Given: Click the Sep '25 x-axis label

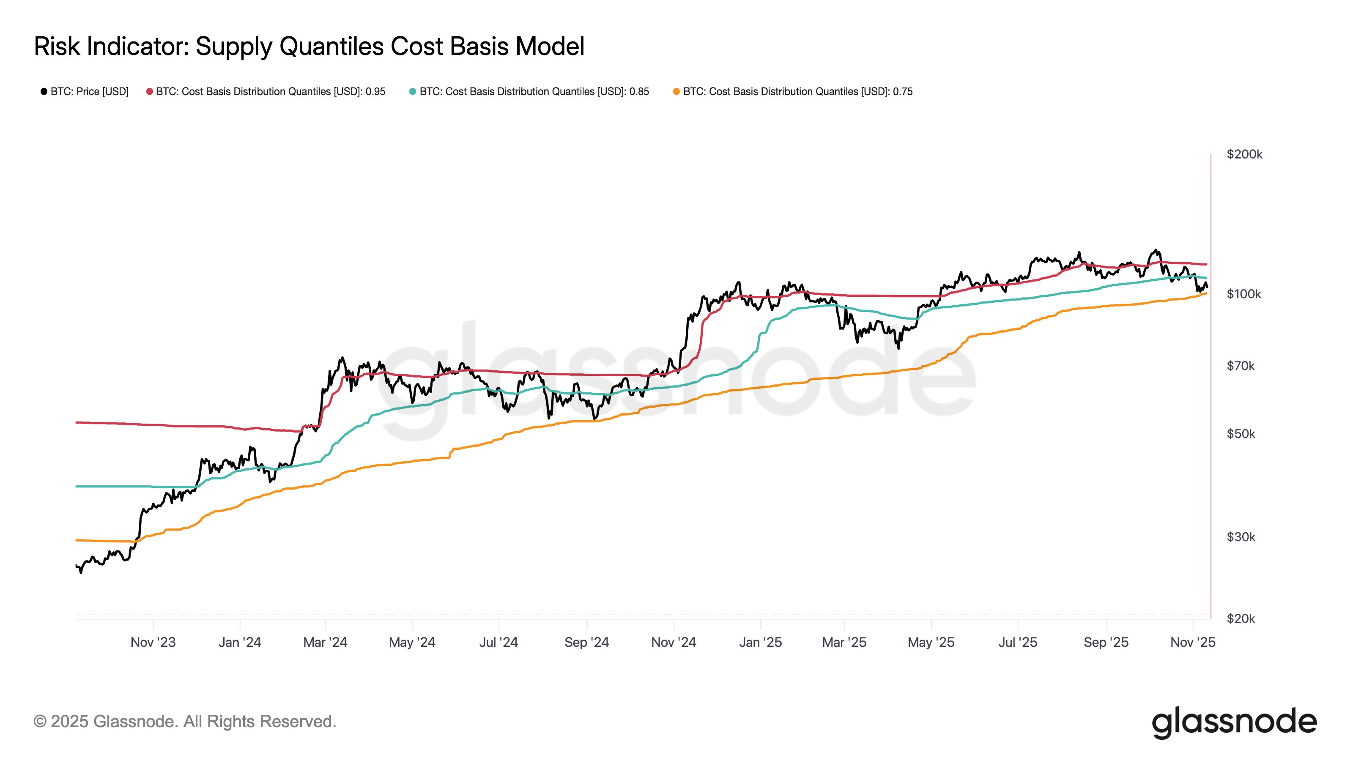Looking at the screenshot, I should click(1106, 642).
